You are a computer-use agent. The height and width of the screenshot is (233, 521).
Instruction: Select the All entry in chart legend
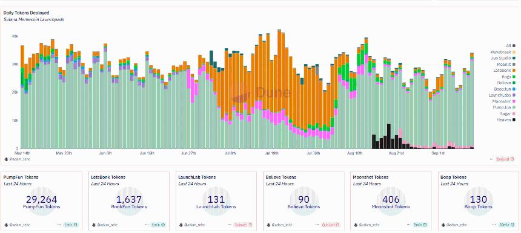pos(510,46)
